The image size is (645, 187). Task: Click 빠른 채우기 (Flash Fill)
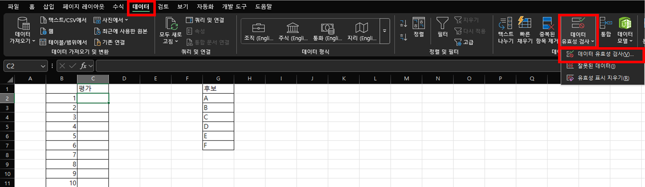coord(525,30)
